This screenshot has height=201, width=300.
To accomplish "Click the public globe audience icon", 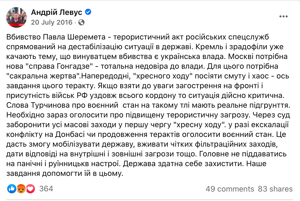I will pyautogui.click(x=81, y=23).
